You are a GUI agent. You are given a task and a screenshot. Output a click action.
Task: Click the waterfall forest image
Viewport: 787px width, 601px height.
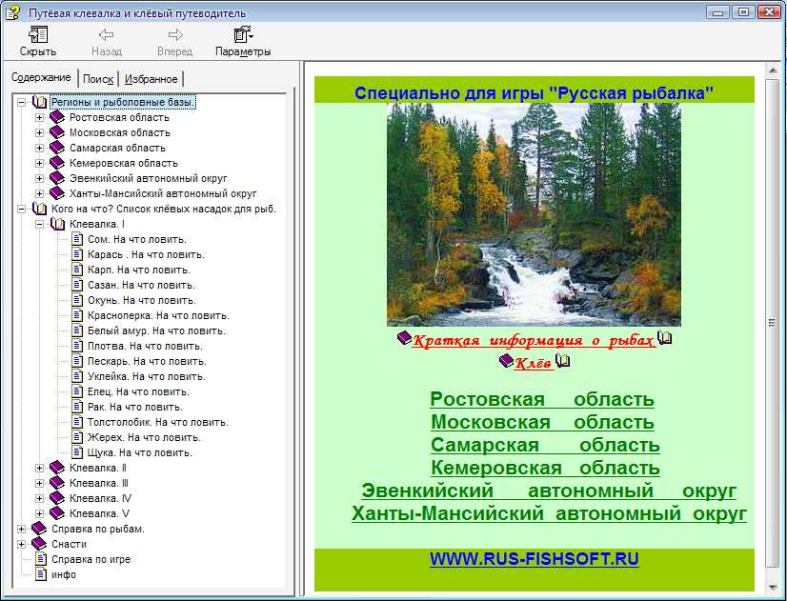(534, 214)
